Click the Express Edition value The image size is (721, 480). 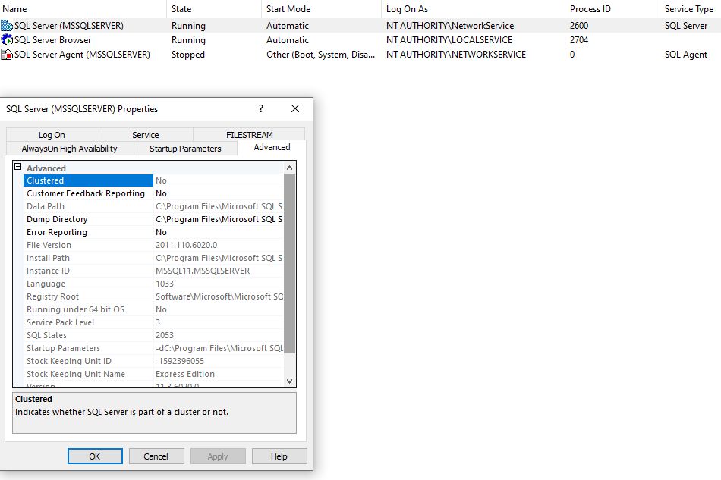[185, 373]
